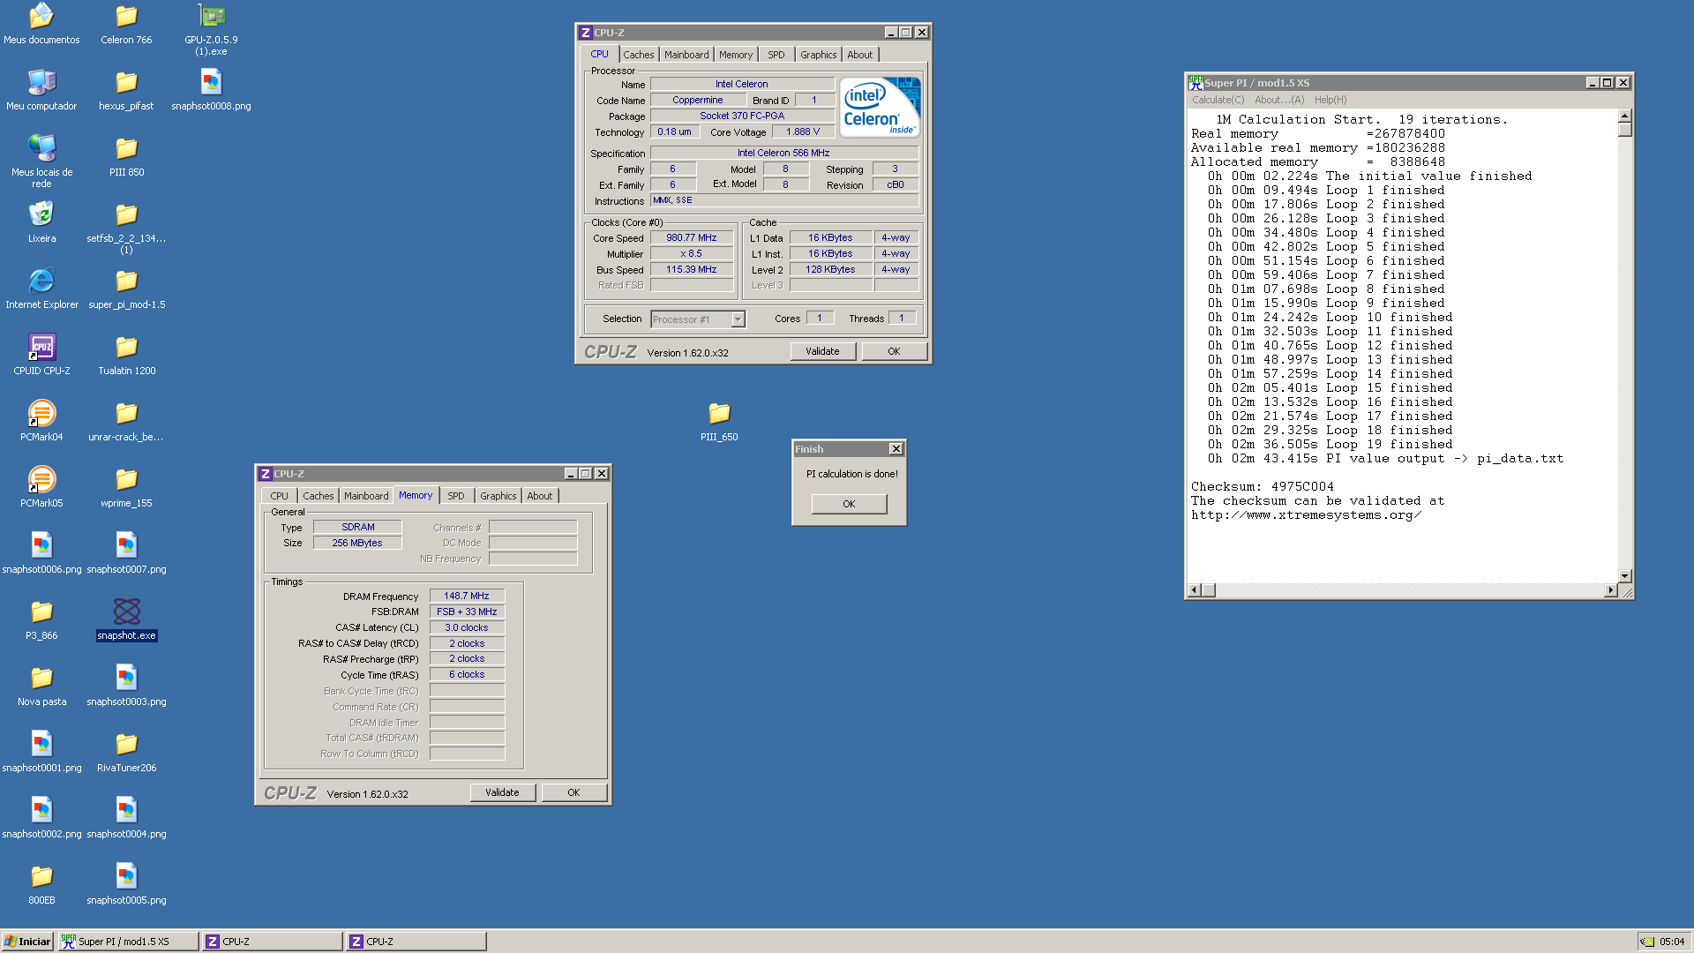Select the P3_866 folder

(41, 619)
